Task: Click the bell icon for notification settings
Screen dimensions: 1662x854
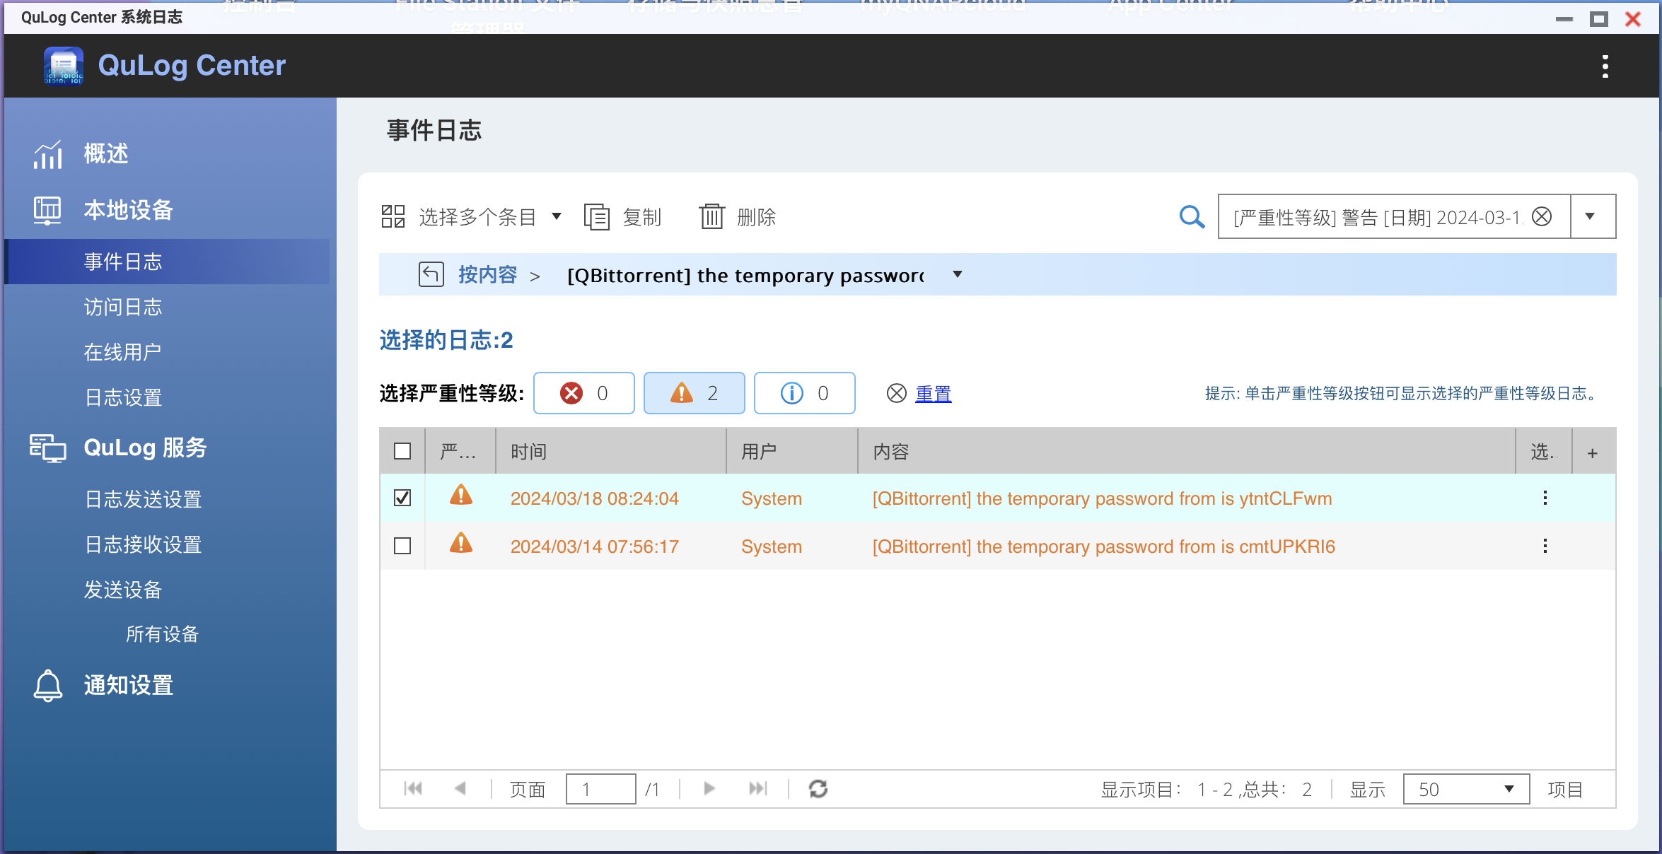Action: pos(47,685)
